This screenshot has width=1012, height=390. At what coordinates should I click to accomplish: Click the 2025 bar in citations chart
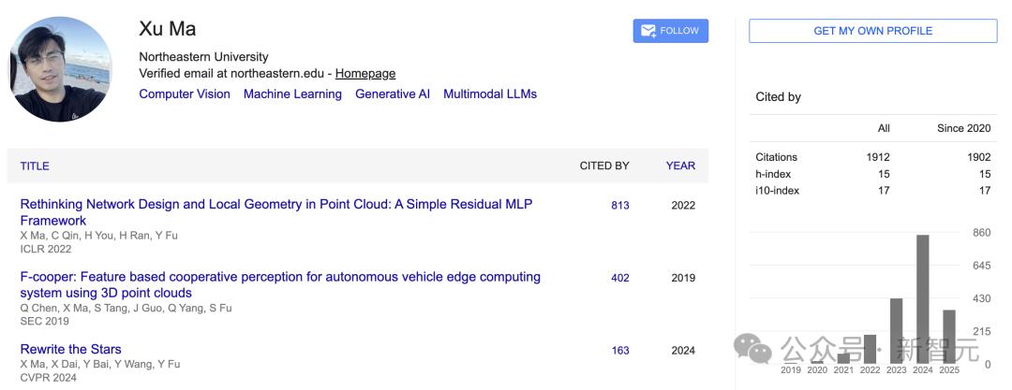(949, 336)
